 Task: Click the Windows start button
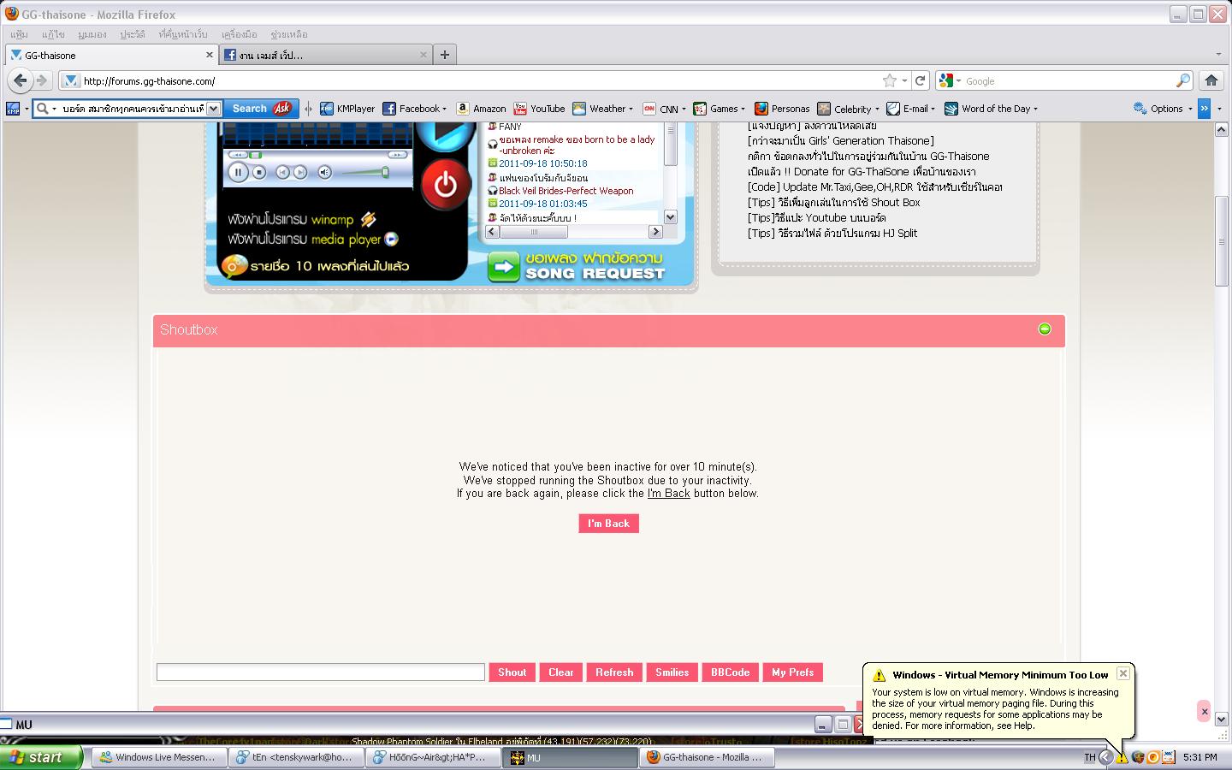click(41, 757)
